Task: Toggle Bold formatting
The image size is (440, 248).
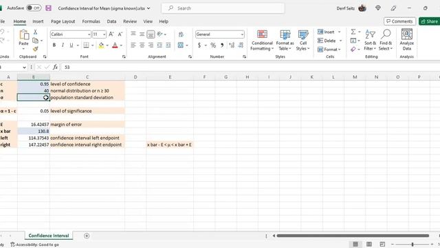Action: (x=54, y=45)
